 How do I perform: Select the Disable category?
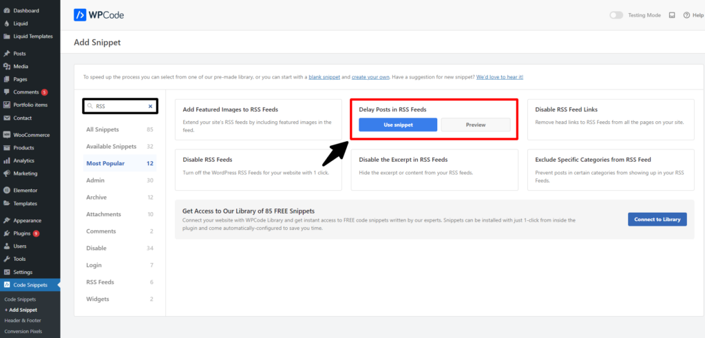point(120,248)
